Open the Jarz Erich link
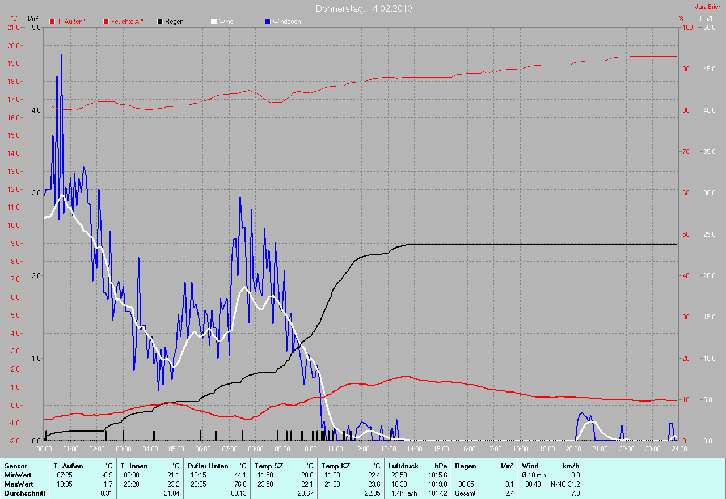Image resolution: width=726 pixels, height=499 pixels. click(708, 7)
